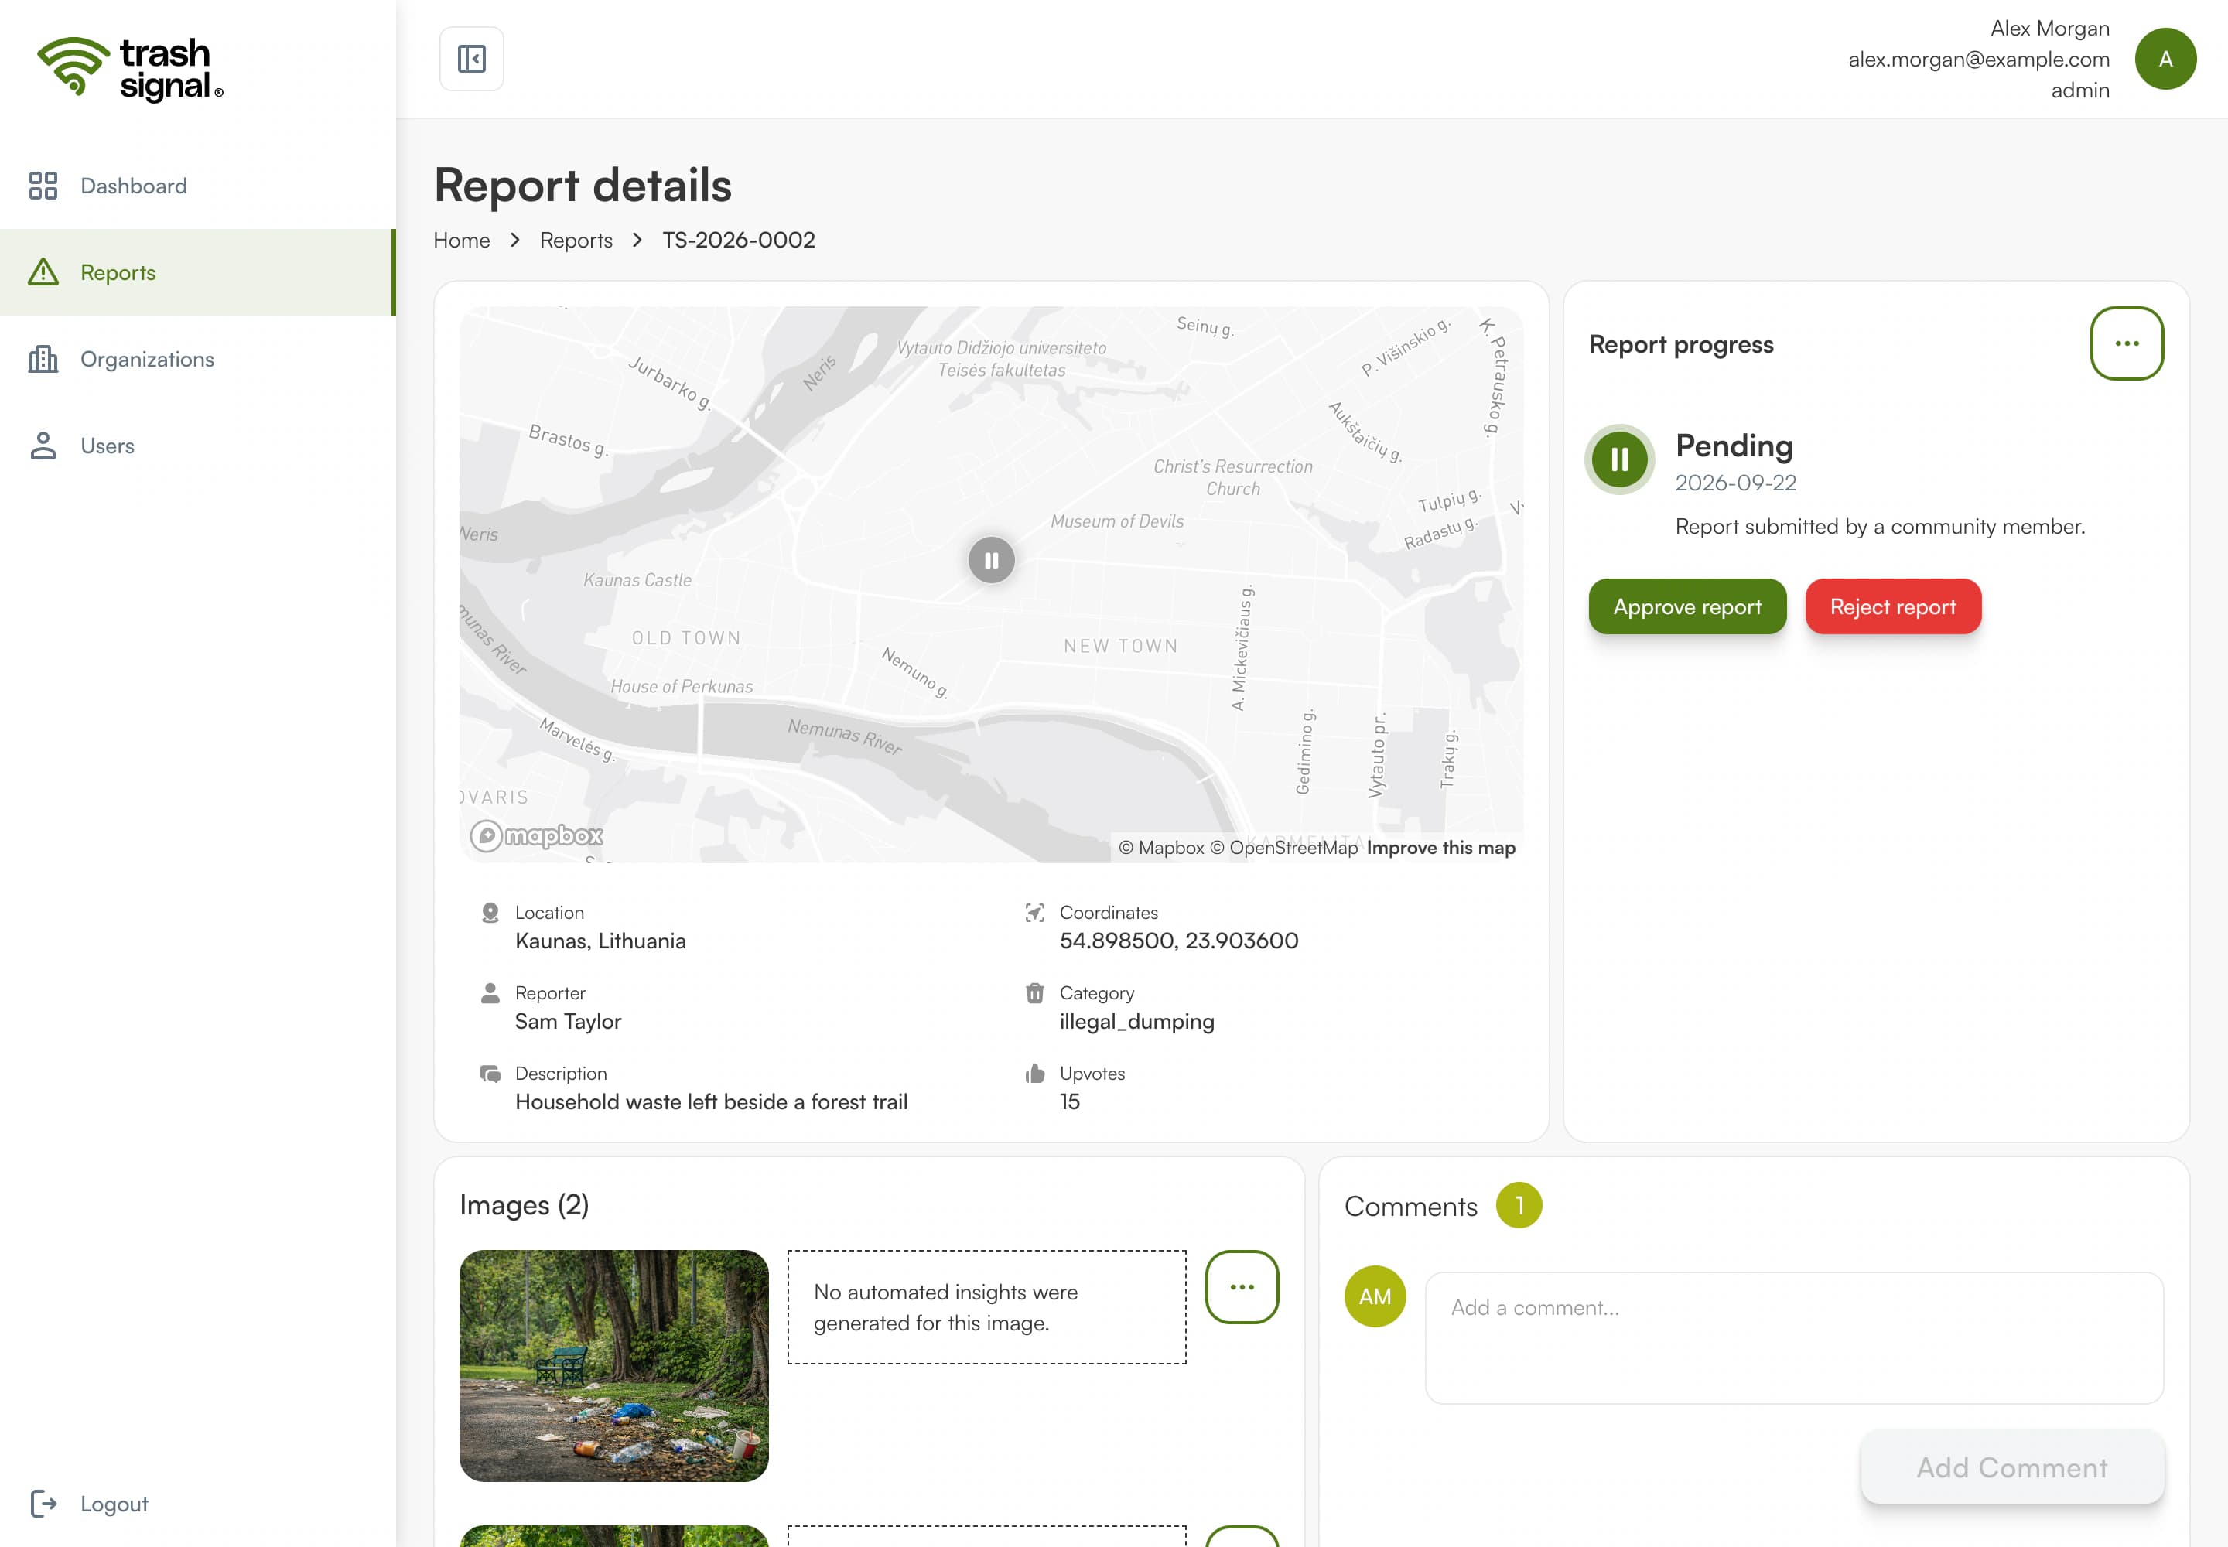Click the Improve this map link

point(1440,848)
